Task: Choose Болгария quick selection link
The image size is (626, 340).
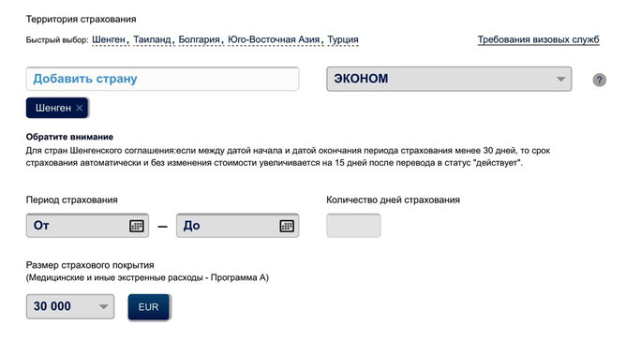Action: [x=200, y=39]
